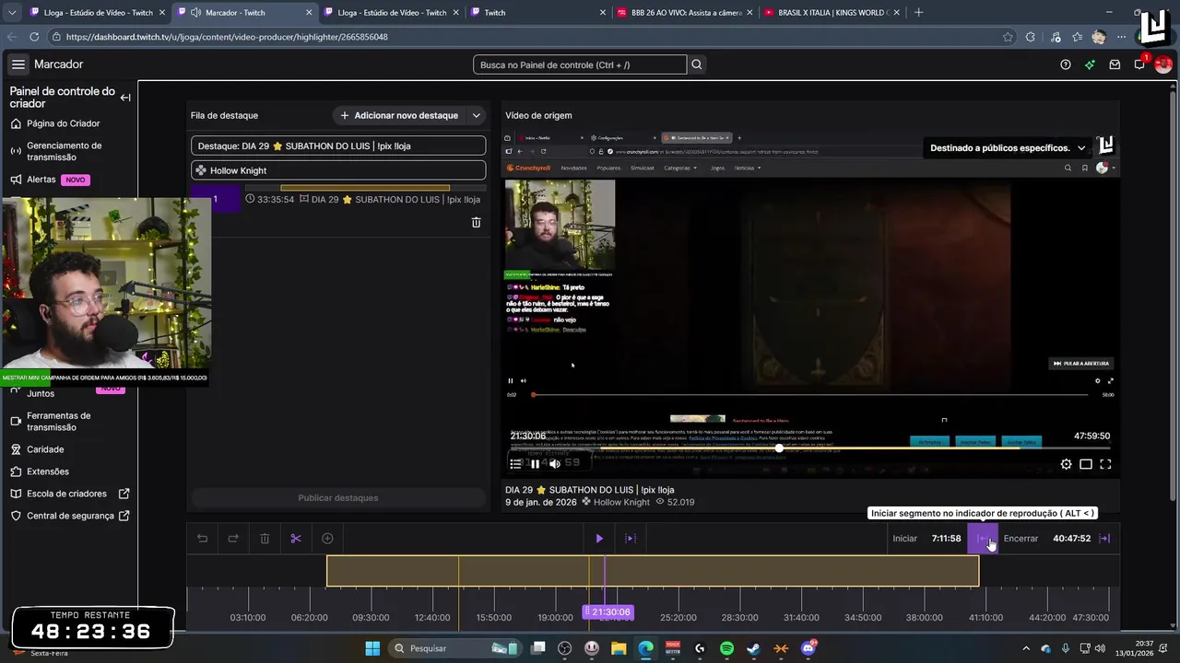Add a new segment with plus-circle icon

tap(327, 539)
